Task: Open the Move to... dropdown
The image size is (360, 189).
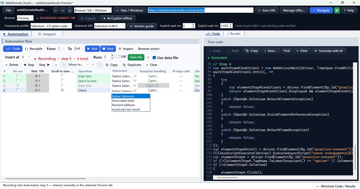Action: (79, 65)
